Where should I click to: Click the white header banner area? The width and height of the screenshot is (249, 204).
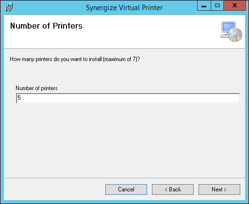[x=124, y=32]
